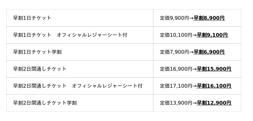Click 定価10,100円 regular price text
The width and height of the screenshot is (253, 121).
point(176,35)
